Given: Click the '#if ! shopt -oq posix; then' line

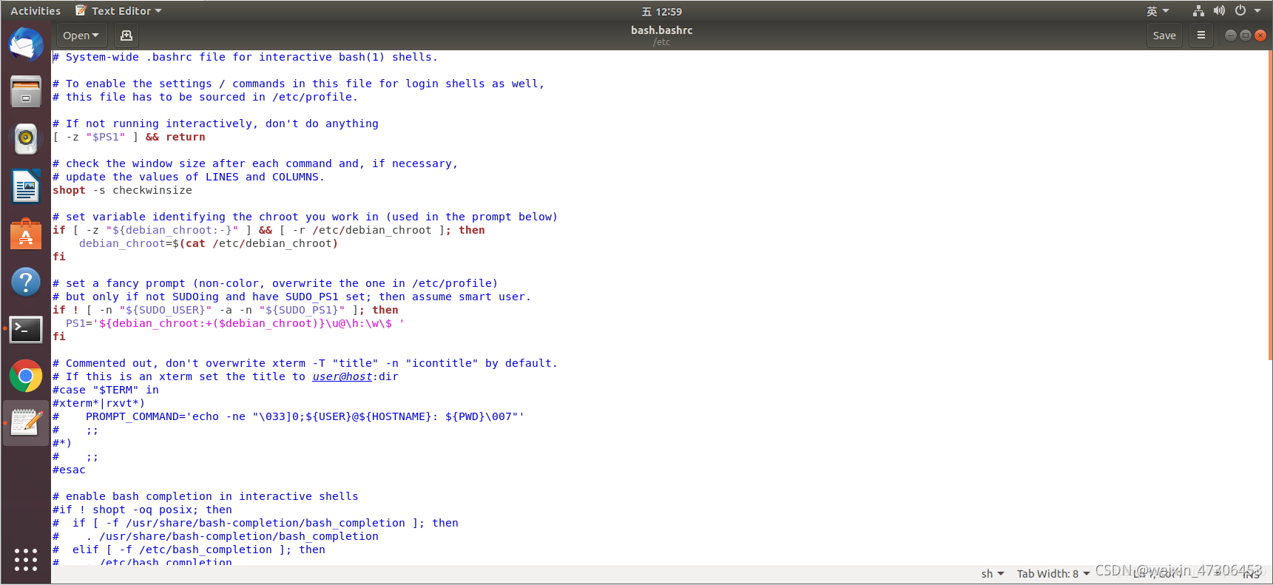Looking at the screenshot, I should pyautogui.click(x=142, y=510).
